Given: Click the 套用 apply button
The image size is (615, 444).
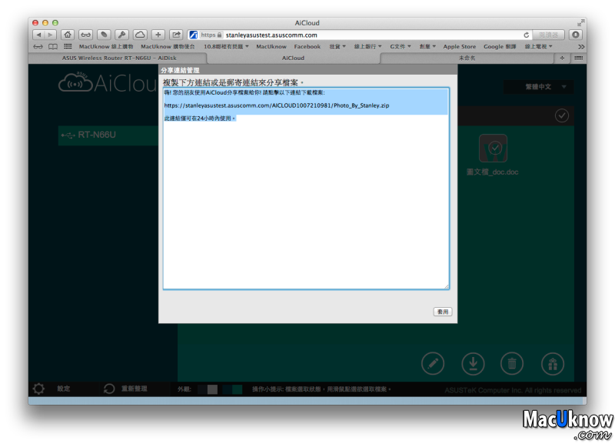Looking at the screenshot, I should [443, 312].
